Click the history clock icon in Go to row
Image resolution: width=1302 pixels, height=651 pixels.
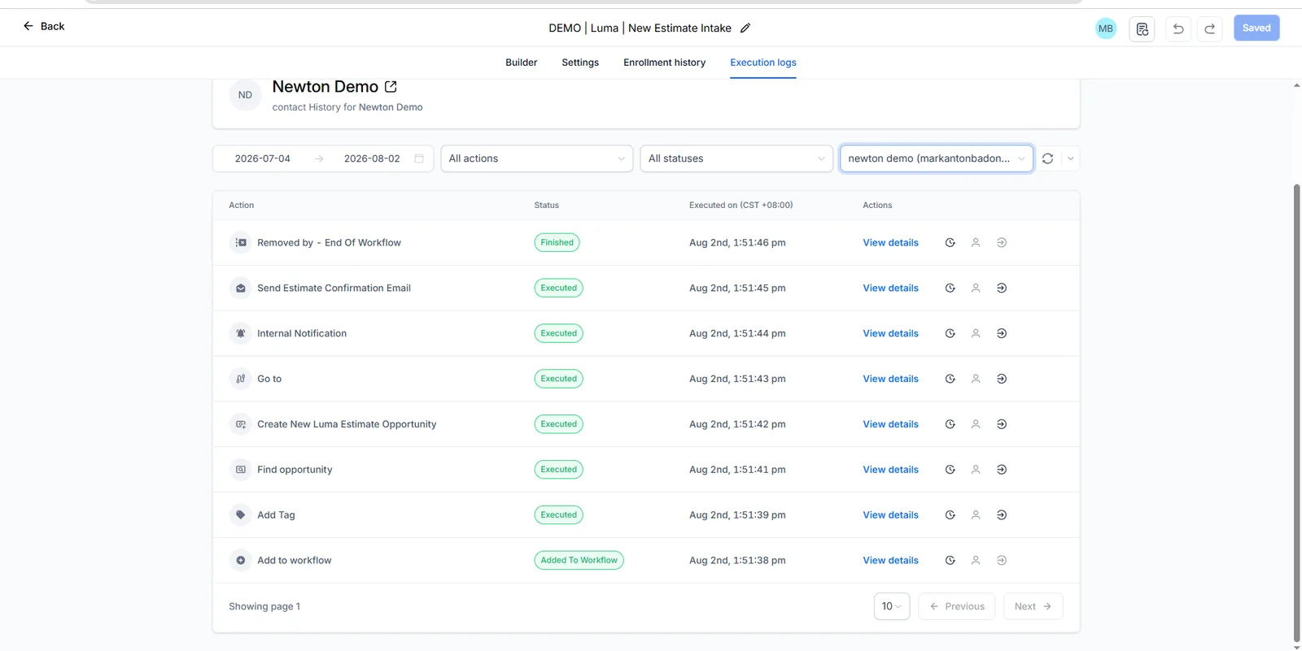[x=950, y=379]
